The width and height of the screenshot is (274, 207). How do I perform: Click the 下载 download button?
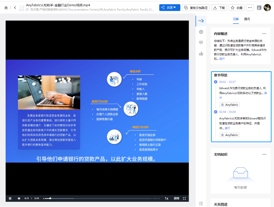click(219, 8)
